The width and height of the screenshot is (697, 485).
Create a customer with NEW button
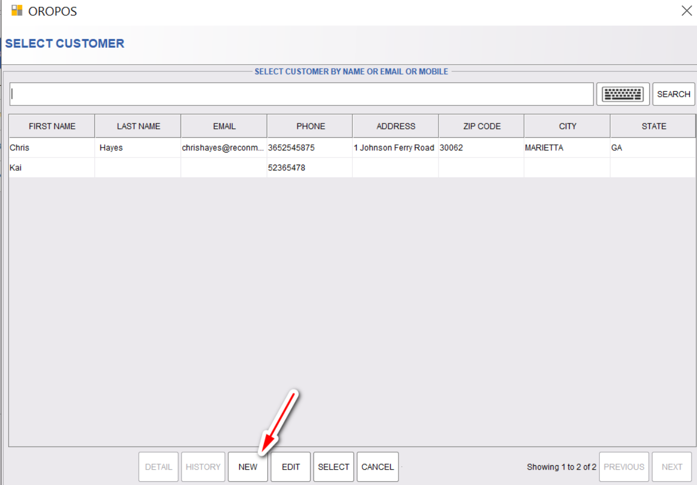point(248,467)
